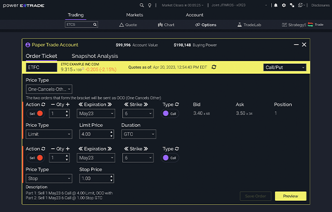
Task: Click the notifications bell icon
Action: (x=275, y=5)
